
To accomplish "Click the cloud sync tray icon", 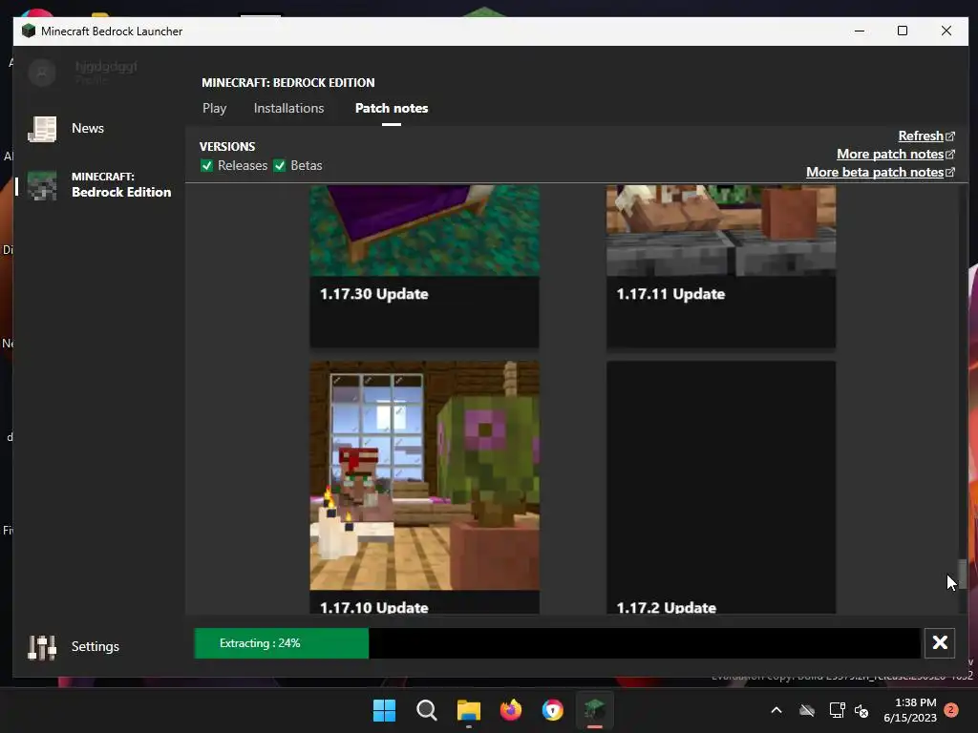I will tap(807, 710).
